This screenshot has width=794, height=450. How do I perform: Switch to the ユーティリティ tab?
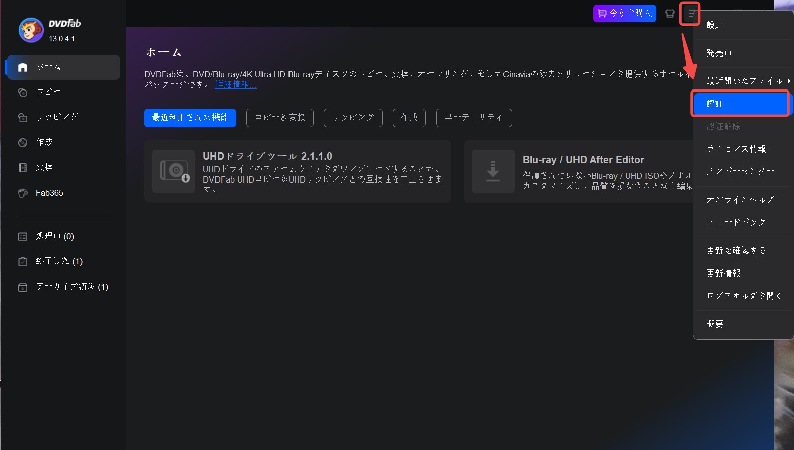pos(474,118)
